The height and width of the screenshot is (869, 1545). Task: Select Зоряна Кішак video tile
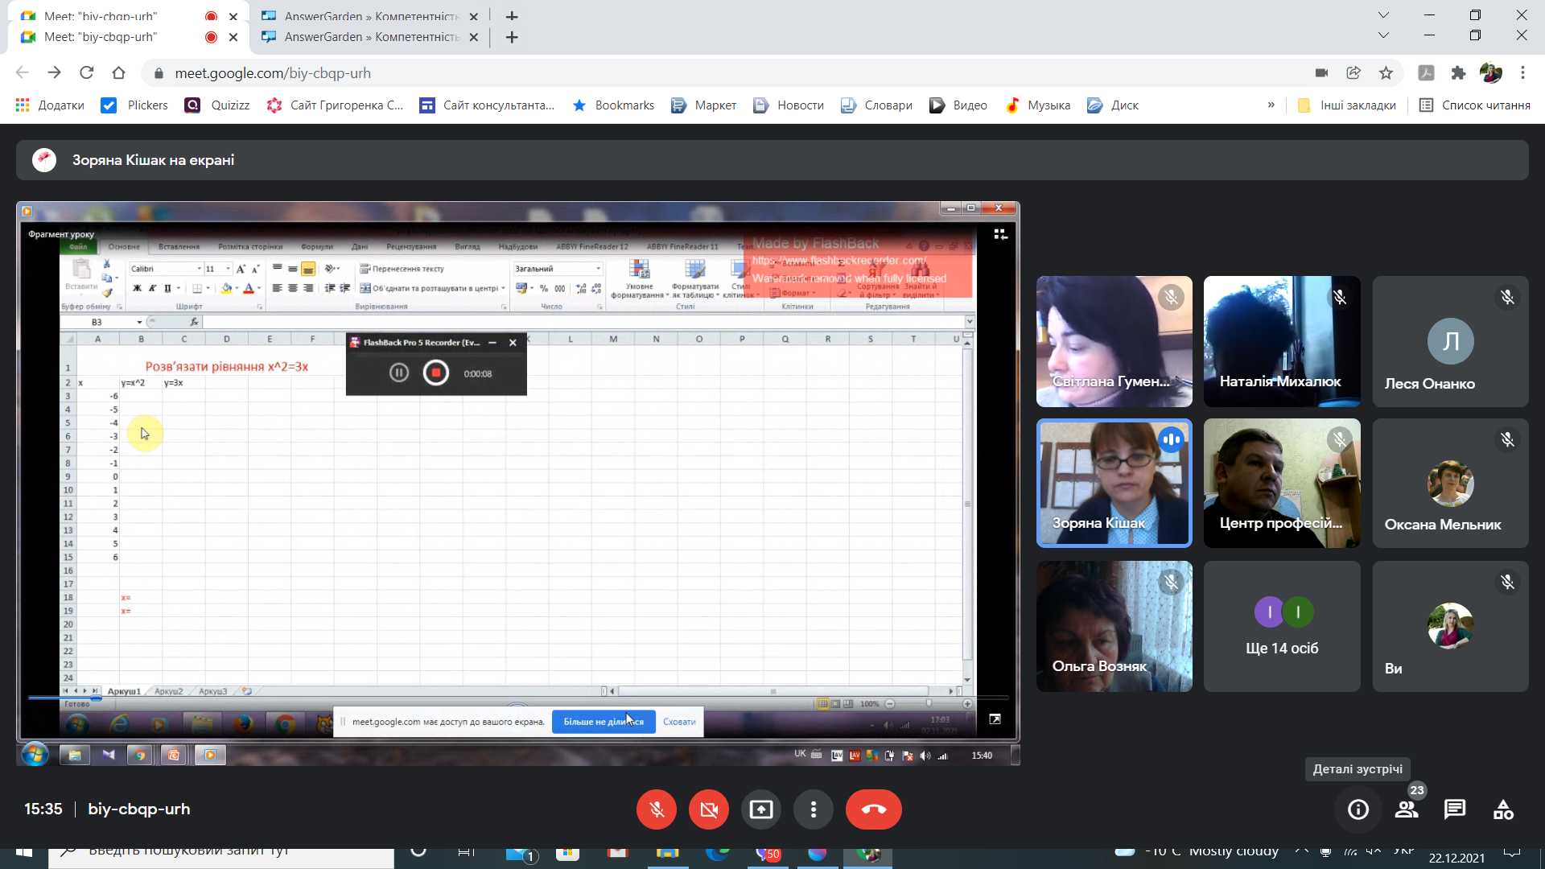(1114, 483)
